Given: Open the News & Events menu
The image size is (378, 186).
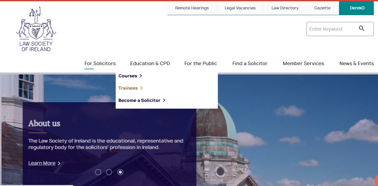Looking at the screenshot, I should pos(356,64).
